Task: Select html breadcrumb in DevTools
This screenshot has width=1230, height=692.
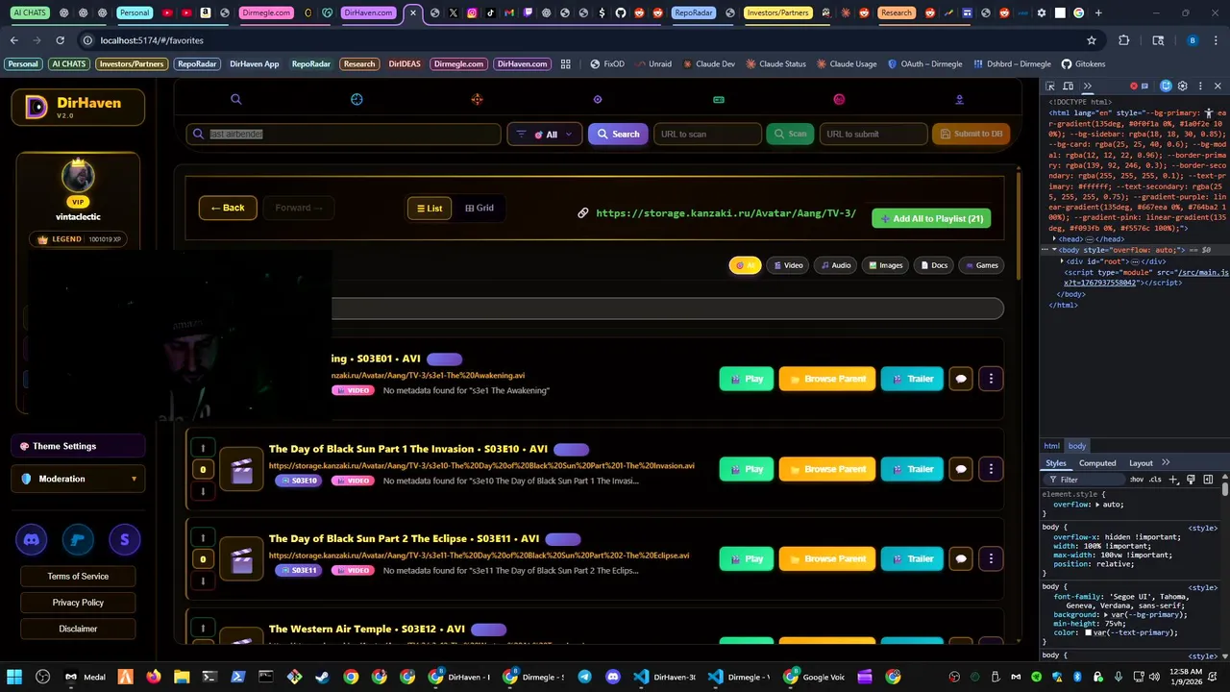Action: tap(1052, 446)
